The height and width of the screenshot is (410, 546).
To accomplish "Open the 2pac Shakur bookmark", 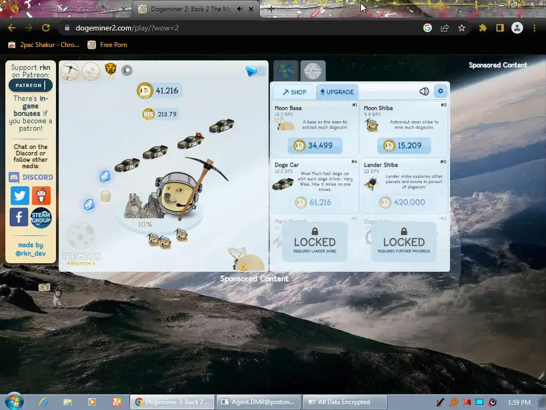I will (44, 45).
